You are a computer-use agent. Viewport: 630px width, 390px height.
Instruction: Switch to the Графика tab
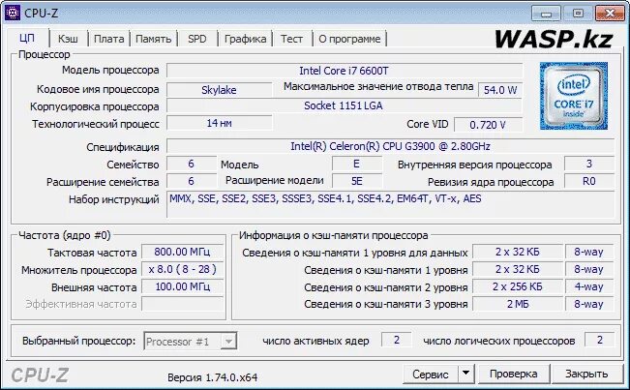(245, 39)
